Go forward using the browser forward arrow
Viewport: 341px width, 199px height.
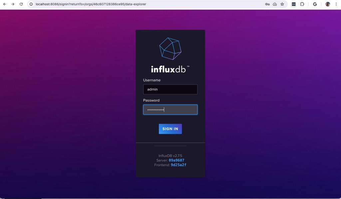click(13, 4)
